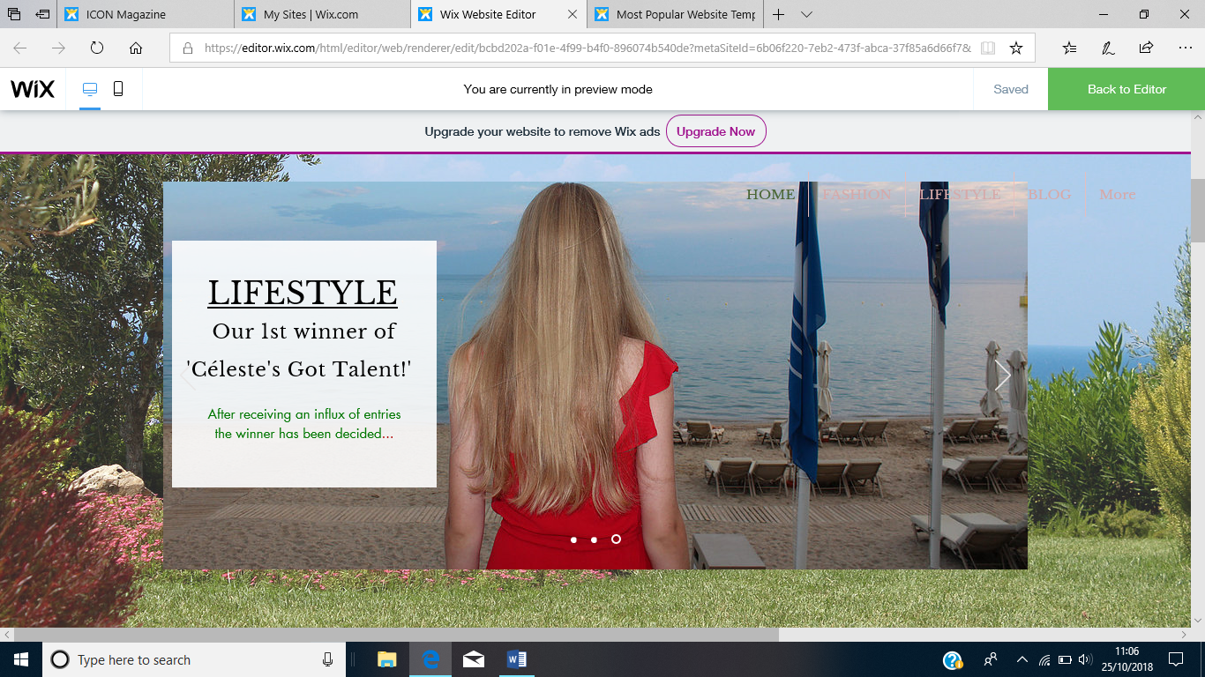This screenshot has height=677, width=1205.
Task: Show hidden system tray icons
Action: [x=1022, y=659]
